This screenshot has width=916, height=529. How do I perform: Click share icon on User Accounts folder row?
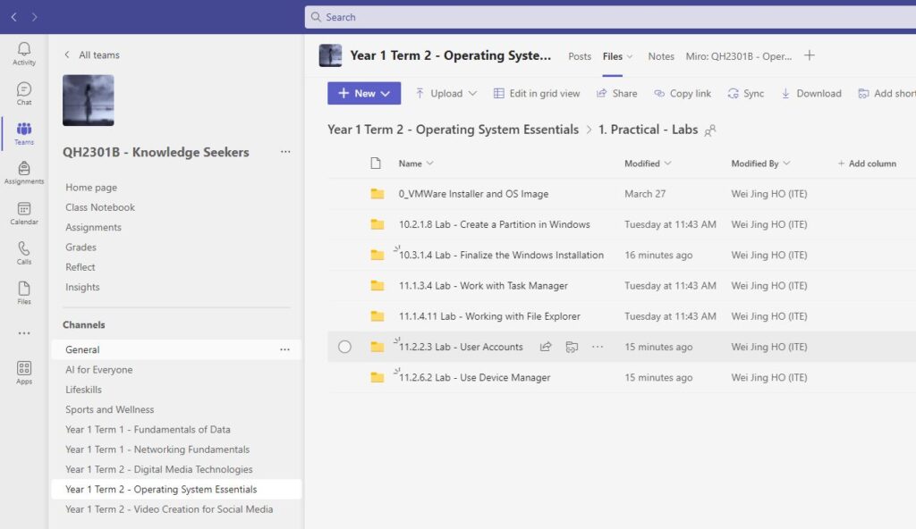coord(546,347)
